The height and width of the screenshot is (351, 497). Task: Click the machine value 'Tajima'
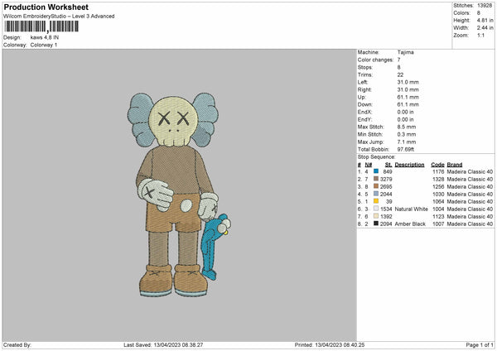(405, 52)
